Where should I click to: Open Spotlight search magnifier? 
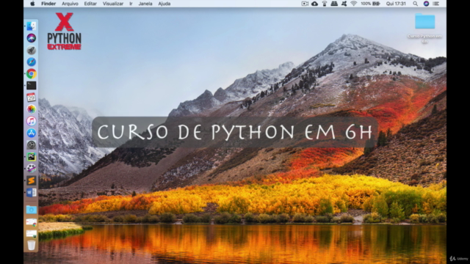click(x=415, y=4)
